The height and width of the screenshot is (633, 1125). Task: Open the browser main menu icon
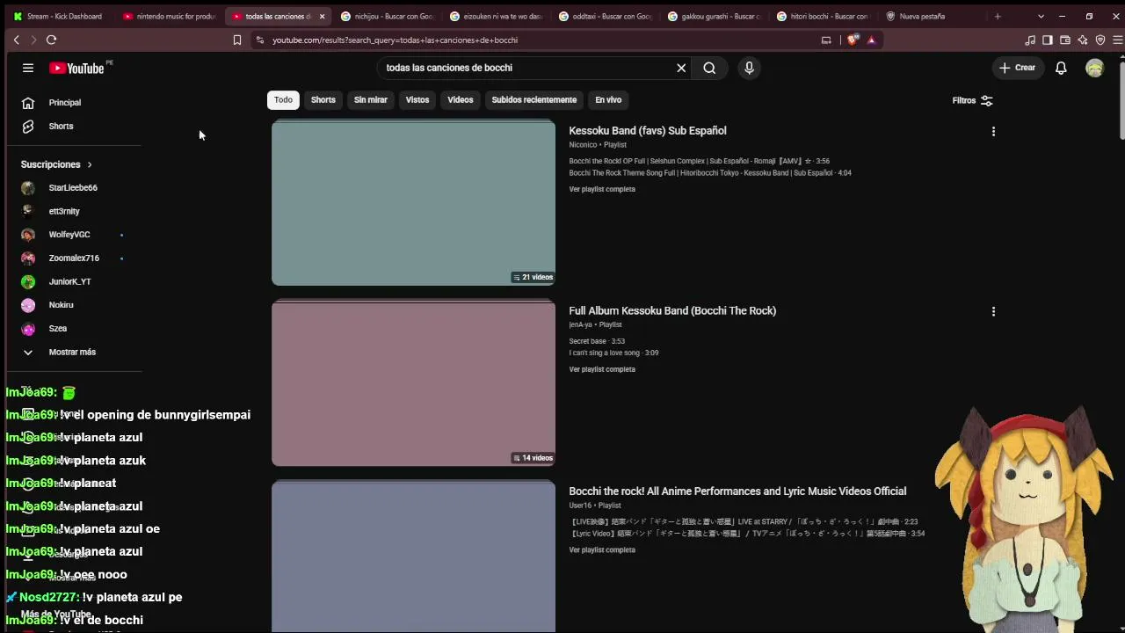(1118, 40)
